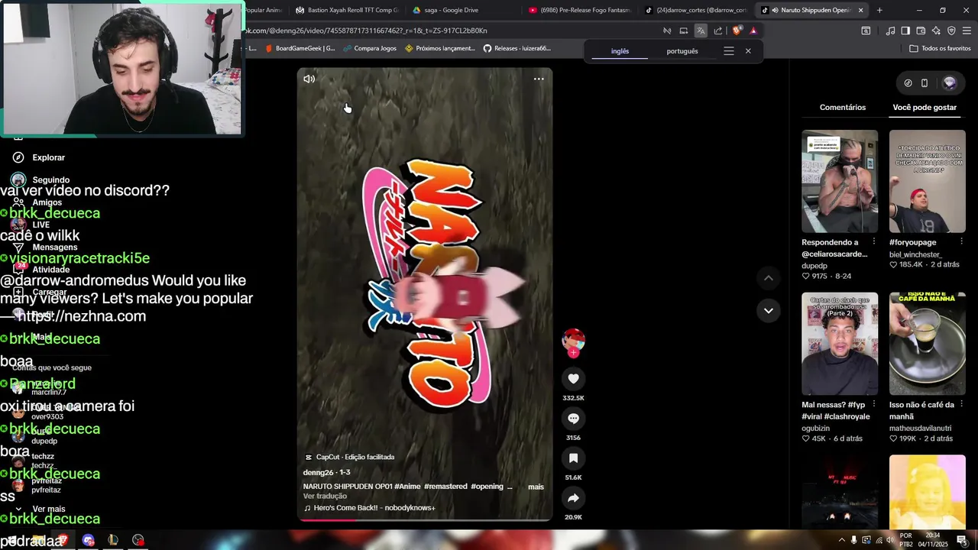Click the browser translate page icon

701,31
